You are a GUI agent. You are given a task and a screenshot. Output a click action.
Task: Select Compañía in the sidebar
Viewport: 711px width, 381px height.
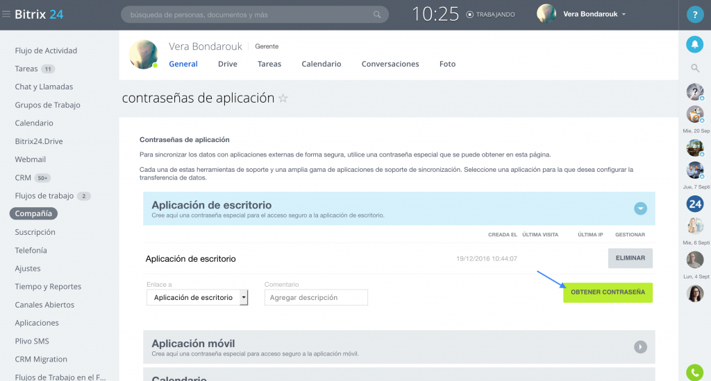(33, 213)
